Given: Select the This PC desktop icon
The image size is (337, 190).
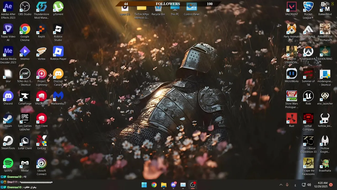Looking at the screenshot, I should (175, 11).
